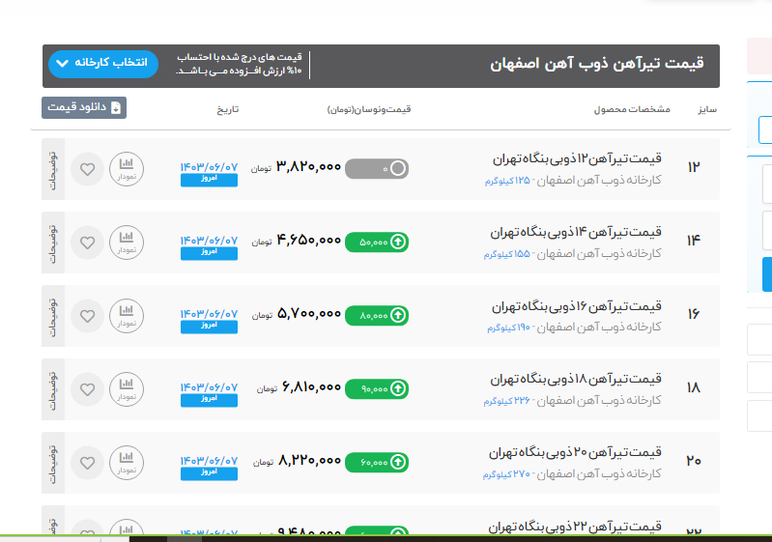The height and width of the screenshot is (542, 772).
Task: Click the gray zero-change pill for size 12
Action: click(376, 168)
